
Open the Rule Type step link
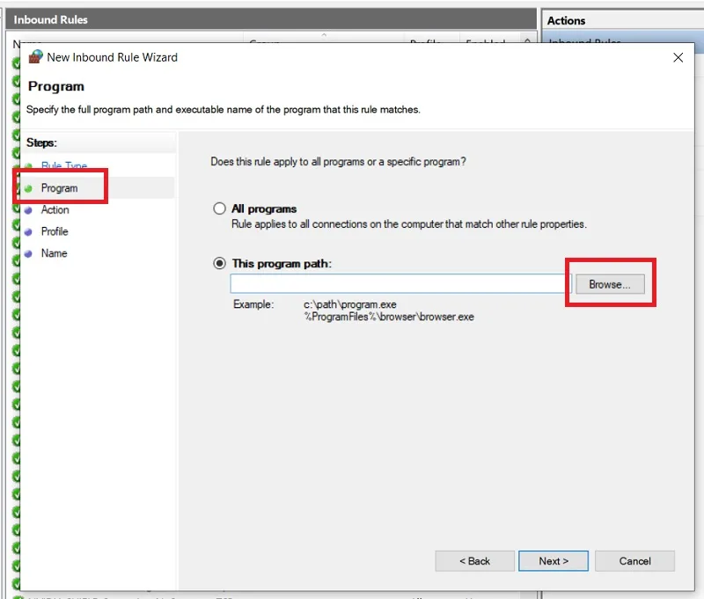pos(64,165)
